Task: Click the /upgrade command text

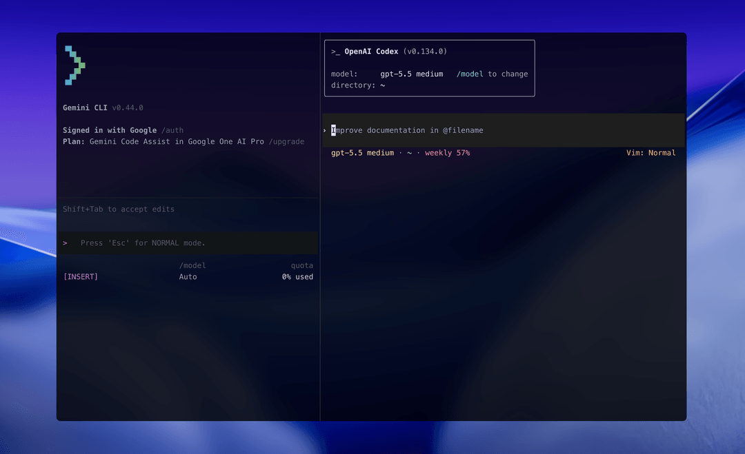Action: [x=286, y=142]
